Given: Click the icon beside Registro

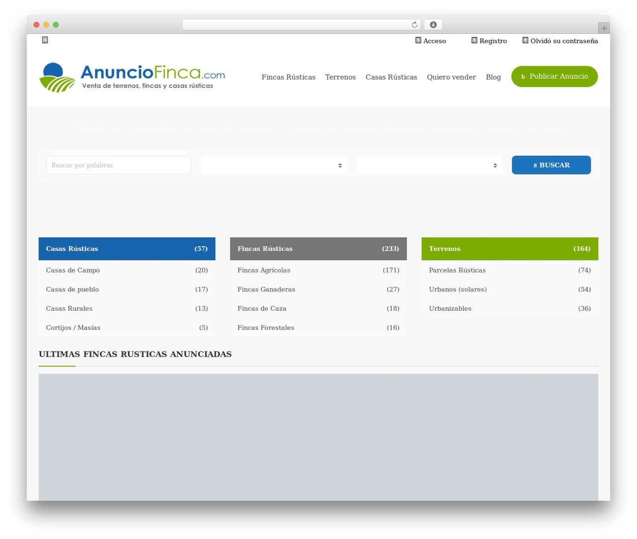Looking at the screenshot, I should 474,40.
